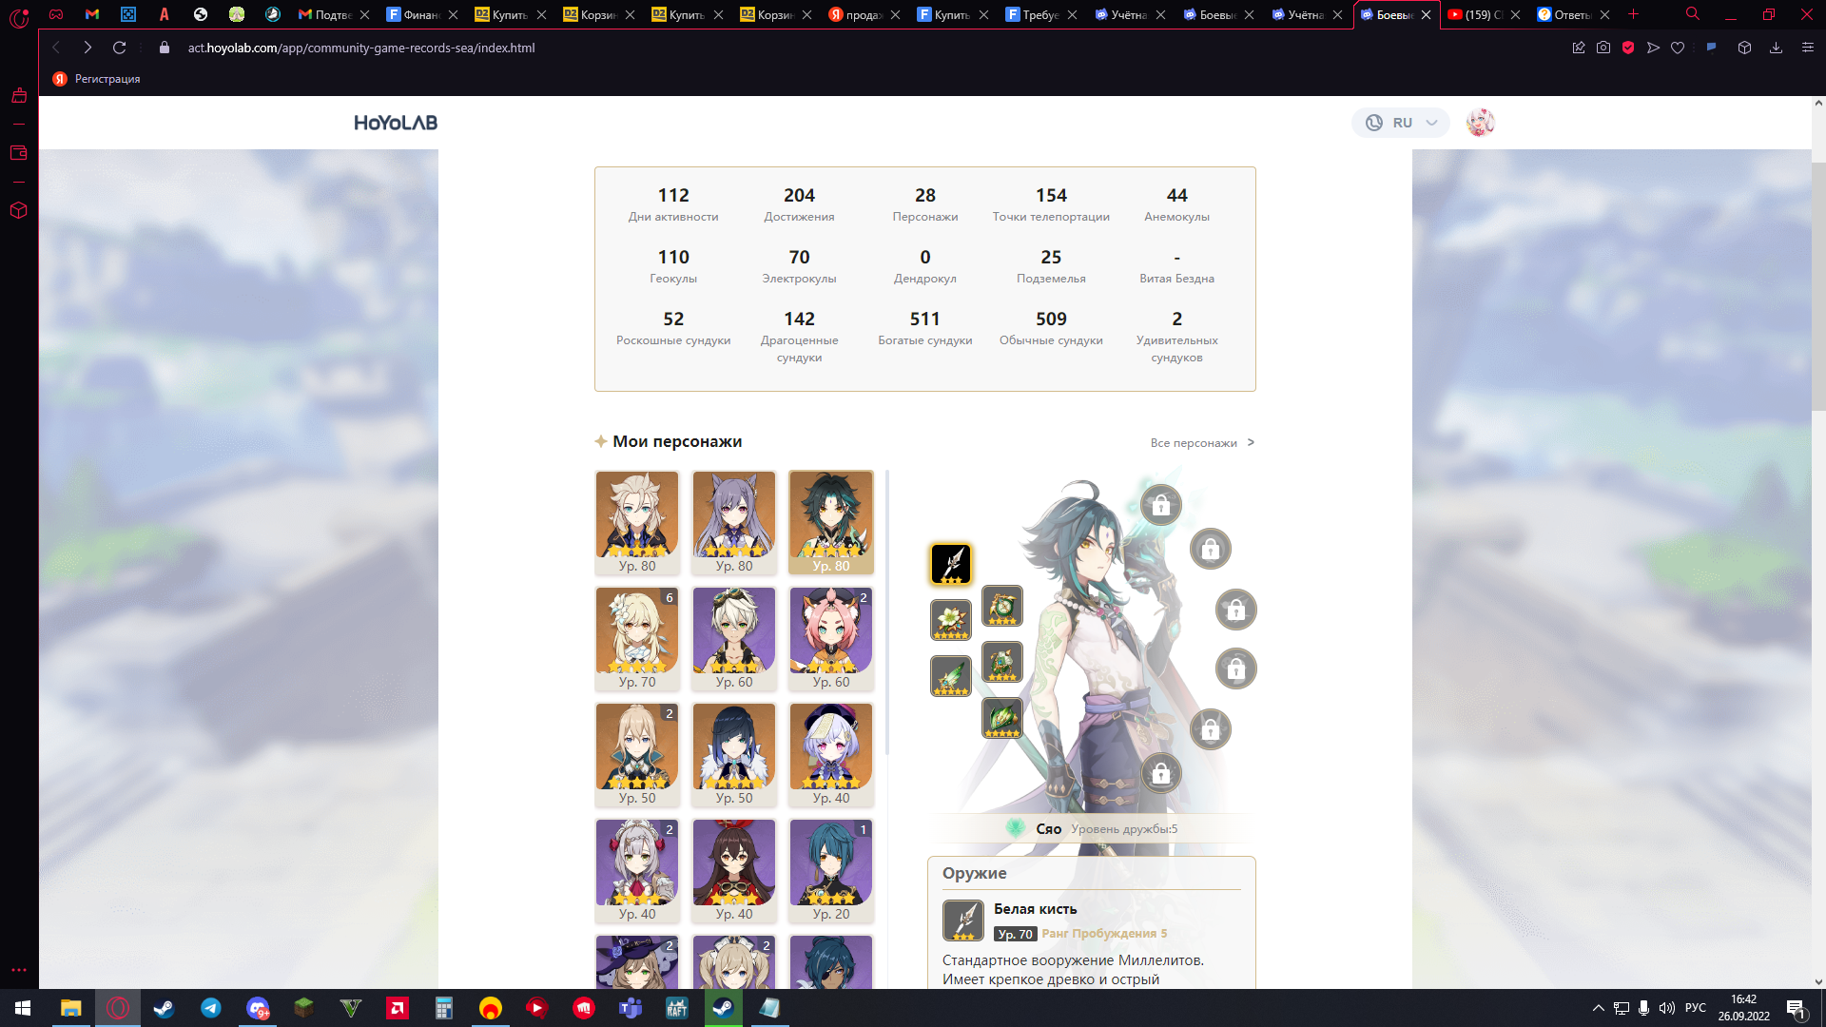
Task: Search tabs with the magnifier icon
Action: 1693,14
